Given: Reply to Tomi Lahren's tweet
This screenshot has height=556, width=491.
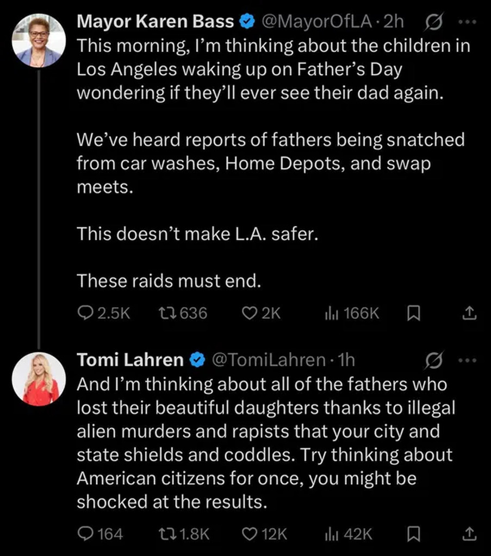Looking at the screenshot, I should click(86, 534).
